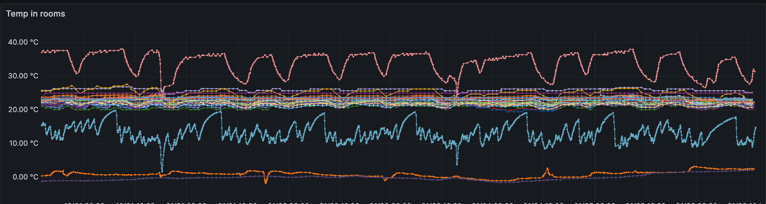Click the teal line's last data point
766x204 pixels.
tap(755, 128)
